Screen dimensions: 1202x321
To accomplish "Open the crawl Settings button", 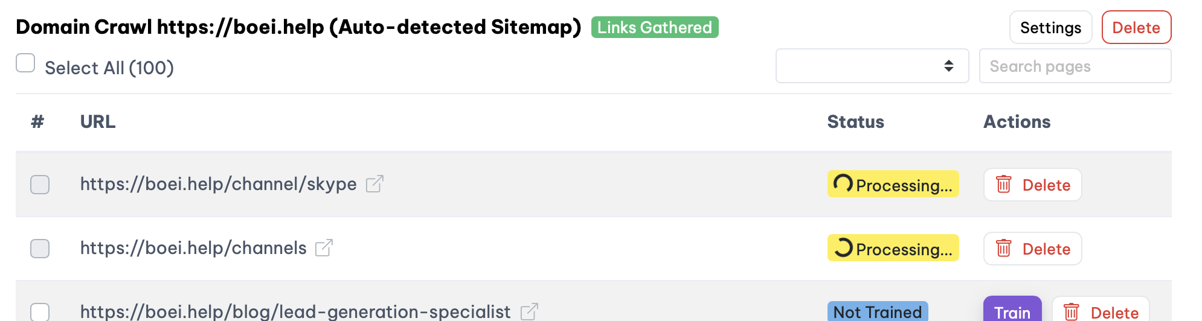I will pos(1050,28).
